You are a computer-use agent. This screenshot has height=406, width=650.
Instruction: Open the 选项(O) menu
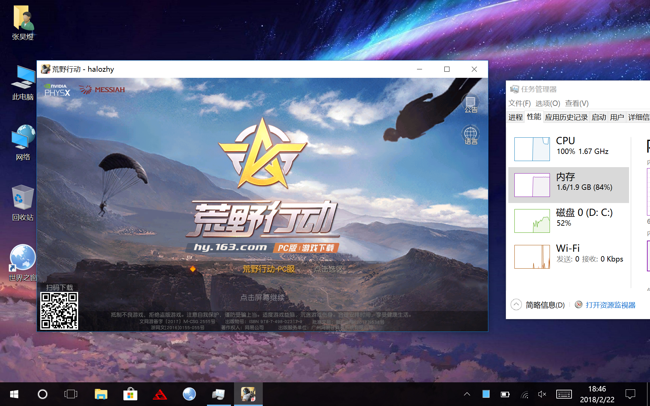[x=548, y=104]
